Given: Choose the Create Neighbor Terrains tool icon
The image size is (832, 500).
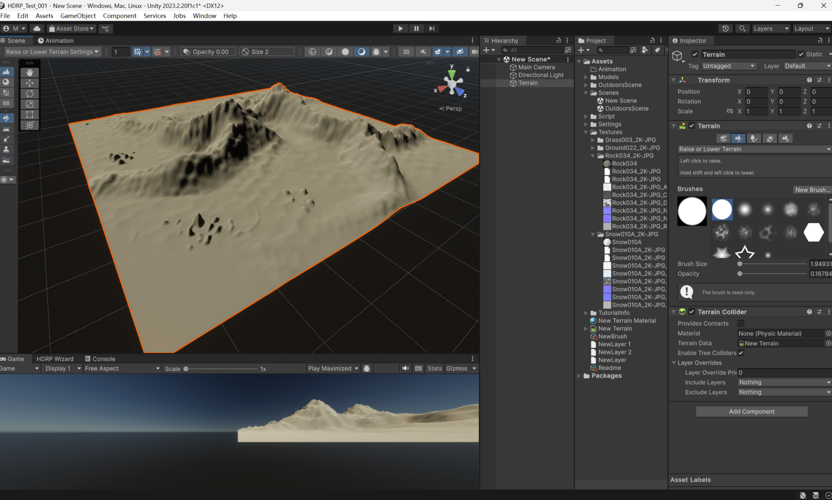Looking at the screenshot, I should (x=723, y=138).
